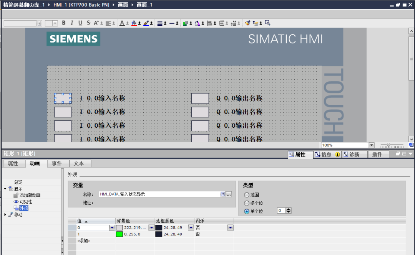
Task: Click the 画面 breadcrumb item
Action: coord(123,5)
